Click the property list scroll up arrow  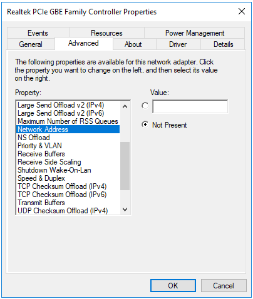[x=125, y=106]
